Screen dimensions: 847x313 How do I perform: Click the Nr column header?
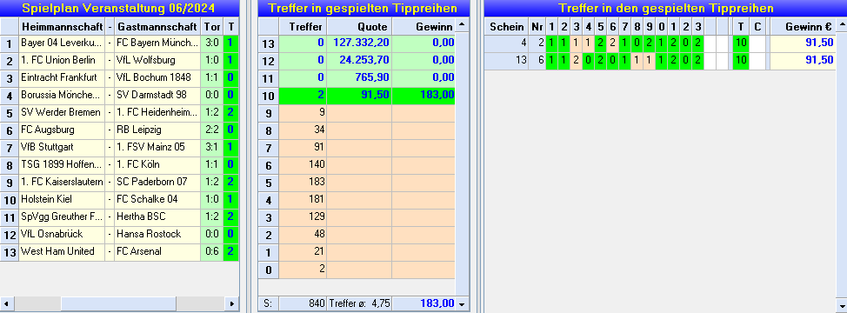pos(537,26)
